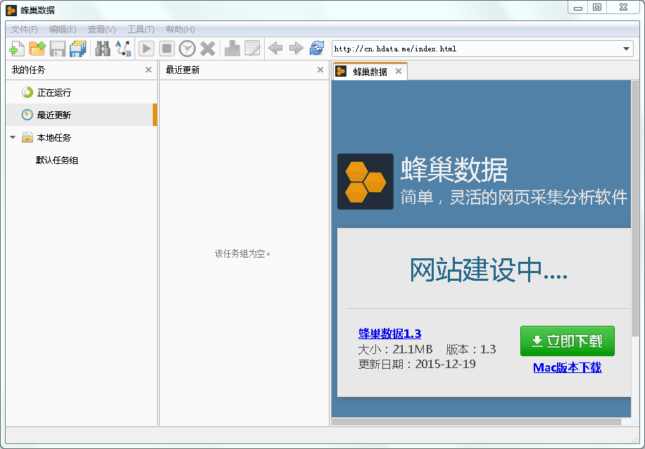The height and width of the screenshot is (449, 645).
Task: Click the honeycomb logo on the webpage
Action: (x=365, y=182)
